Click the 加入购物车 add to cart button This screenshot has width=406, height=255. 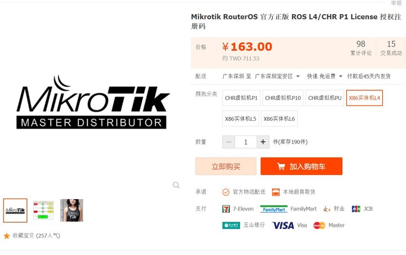pyautogui.click(x=301, y=166)
